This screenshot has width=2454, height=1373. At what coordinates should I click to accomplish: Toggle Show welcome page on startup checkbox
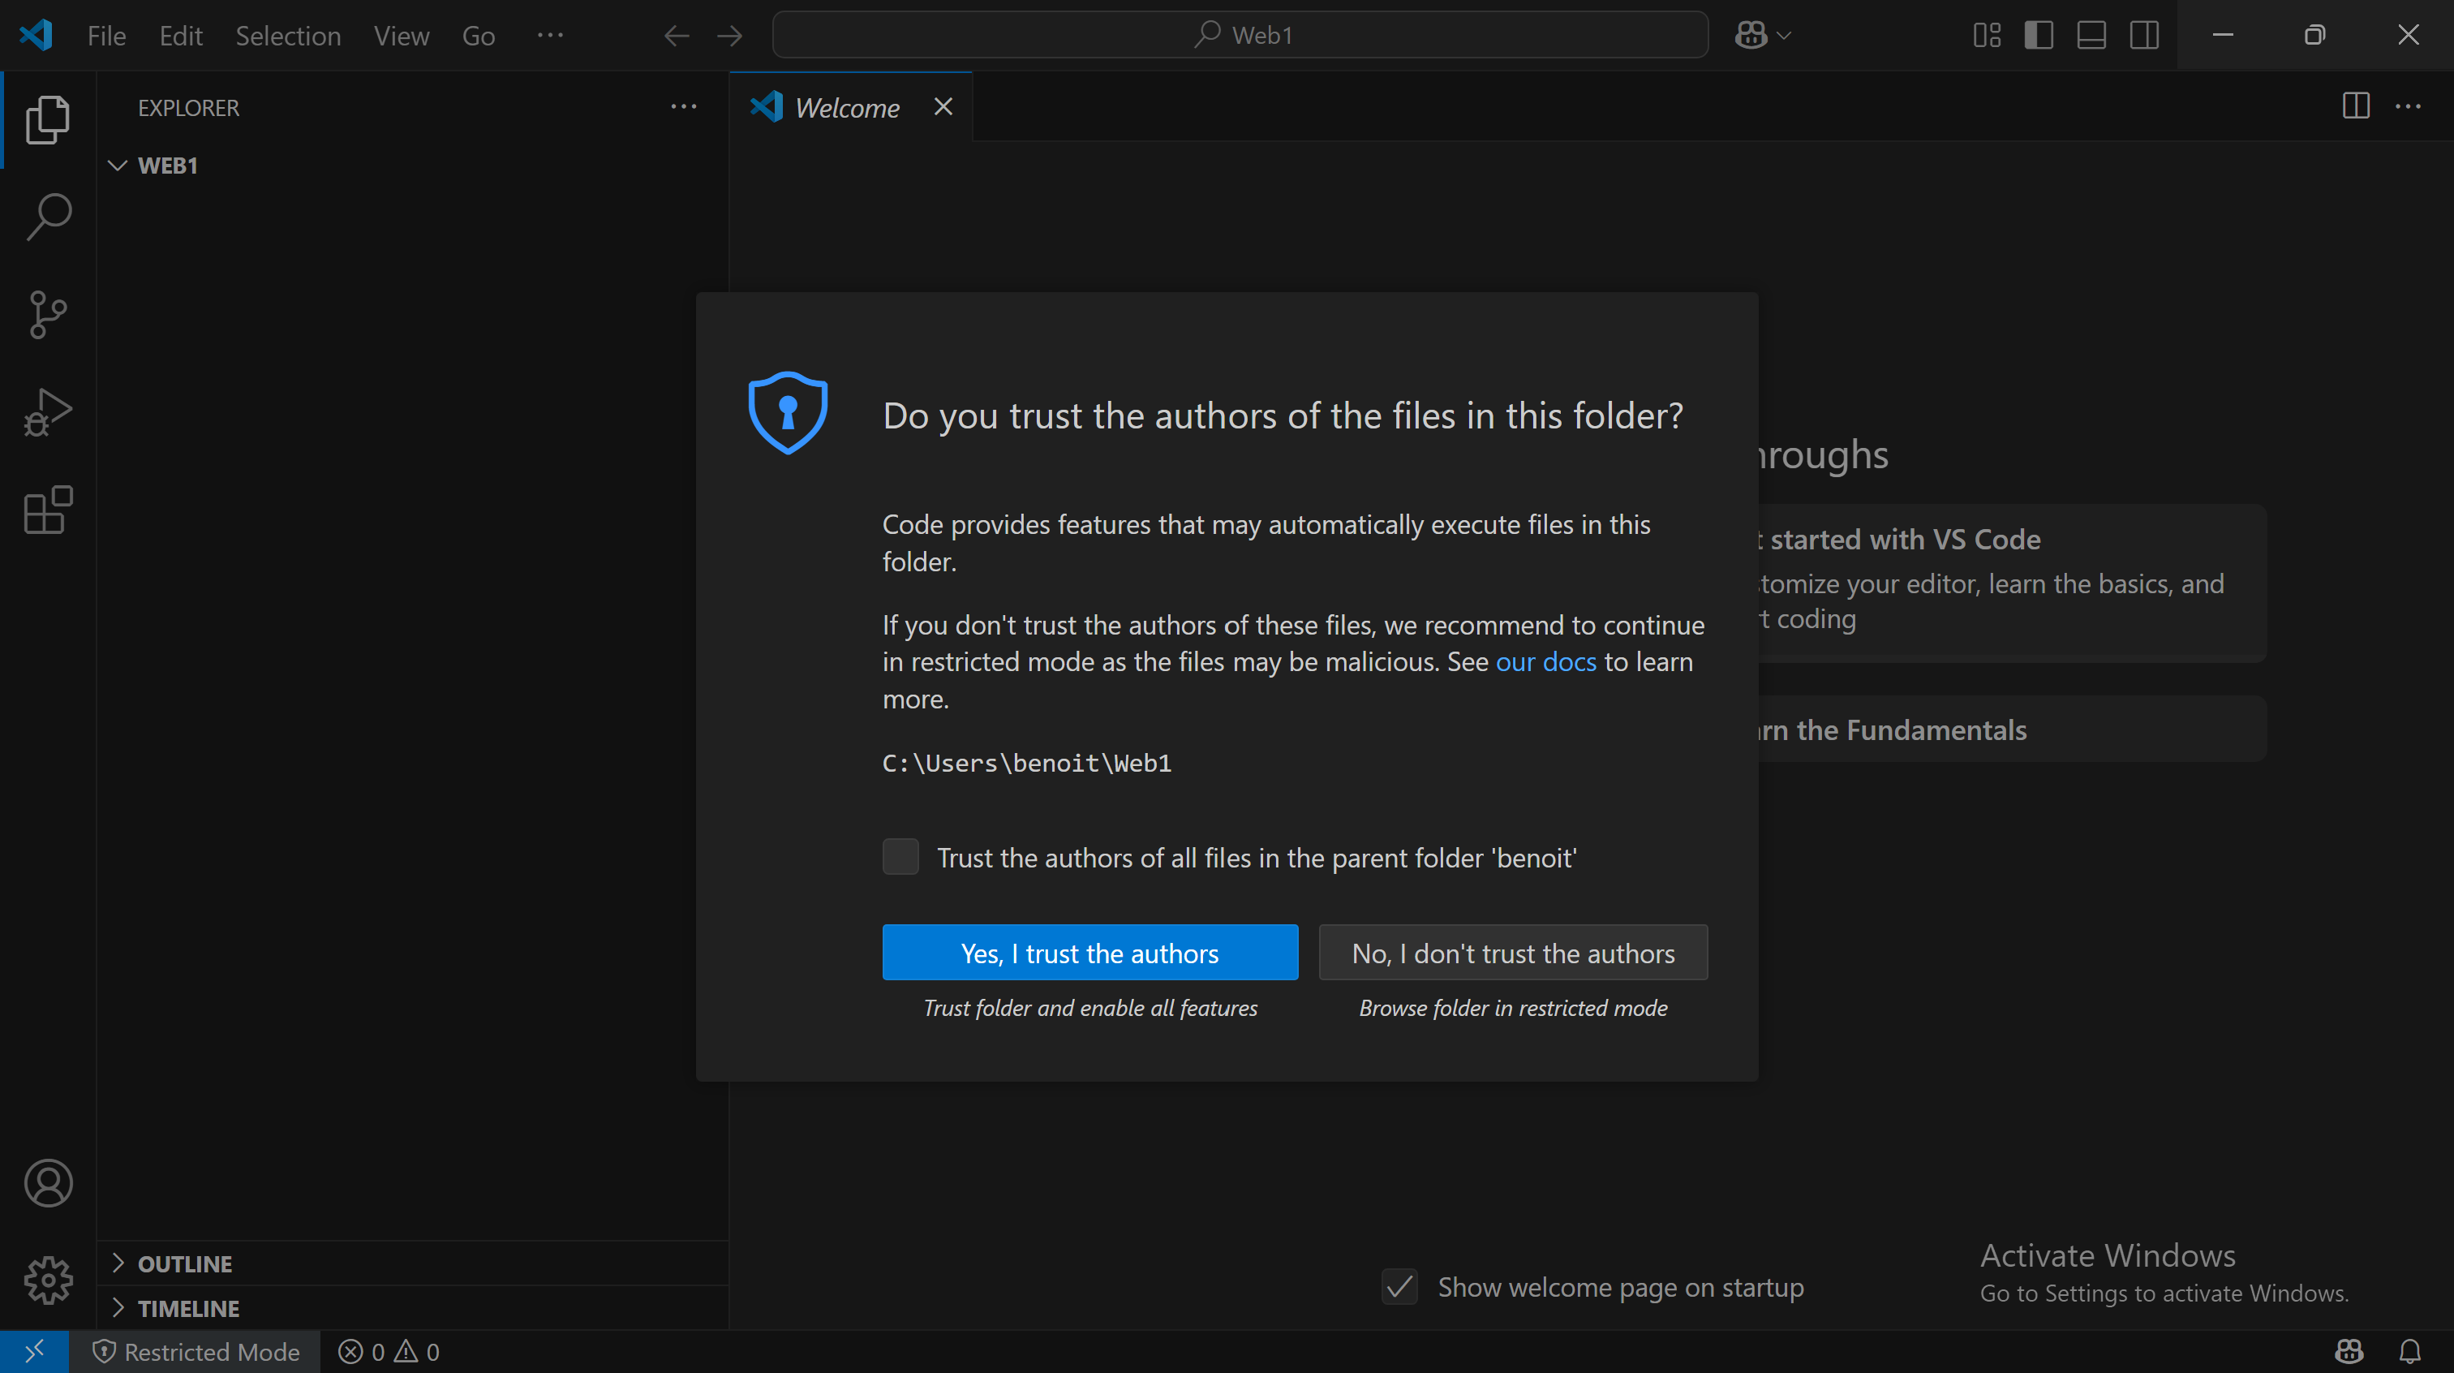1399,1286
